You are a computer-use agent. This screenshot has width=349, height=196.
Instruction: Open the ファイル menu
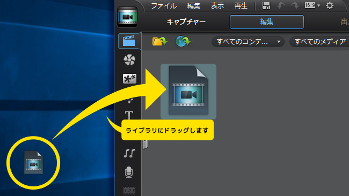click(164, 6)
